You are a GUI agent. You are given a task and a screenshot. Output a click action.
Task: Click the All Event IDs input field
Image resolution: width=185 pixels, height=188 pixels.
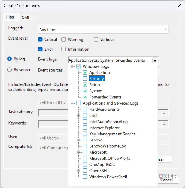tap(53, 102)
